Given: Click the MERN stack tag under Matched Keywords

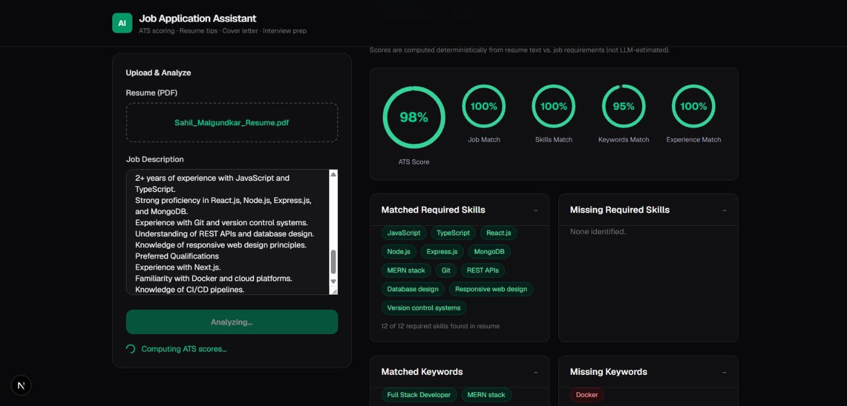Looking at the screenshot, I should 486,395.
